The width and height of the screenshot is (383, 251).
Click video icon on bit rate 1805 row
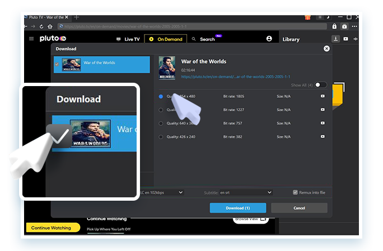[x=323, y=96]
